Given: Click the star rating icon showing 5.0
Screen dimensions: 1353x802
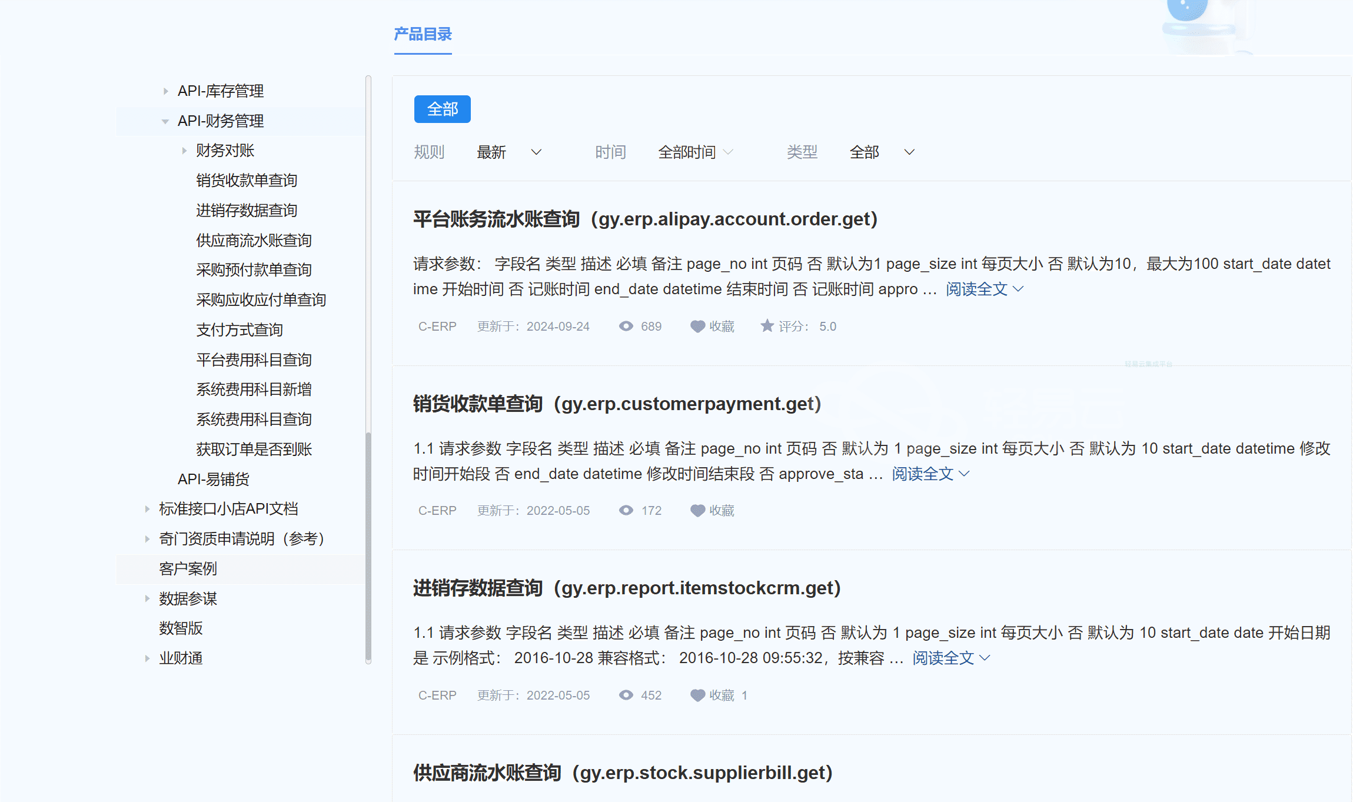Looking at the screenshot, I should point(767,325).
